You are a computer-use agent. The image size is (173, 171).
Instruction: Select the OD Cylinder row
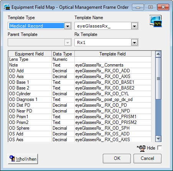pos(80,94)
